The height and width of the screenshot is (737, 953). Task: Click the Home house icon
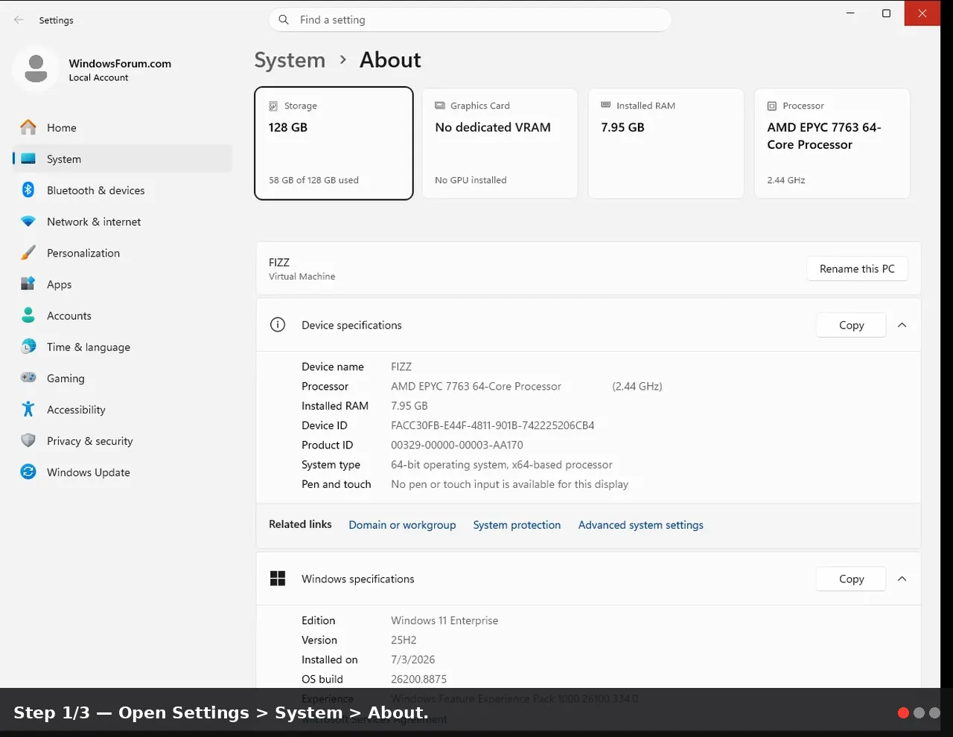pyautogui.click(x=28, y=128)
